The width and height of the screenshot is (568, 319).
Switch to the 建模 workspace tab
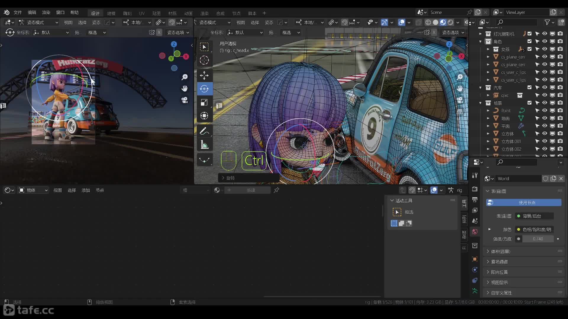tap(111, 13)
